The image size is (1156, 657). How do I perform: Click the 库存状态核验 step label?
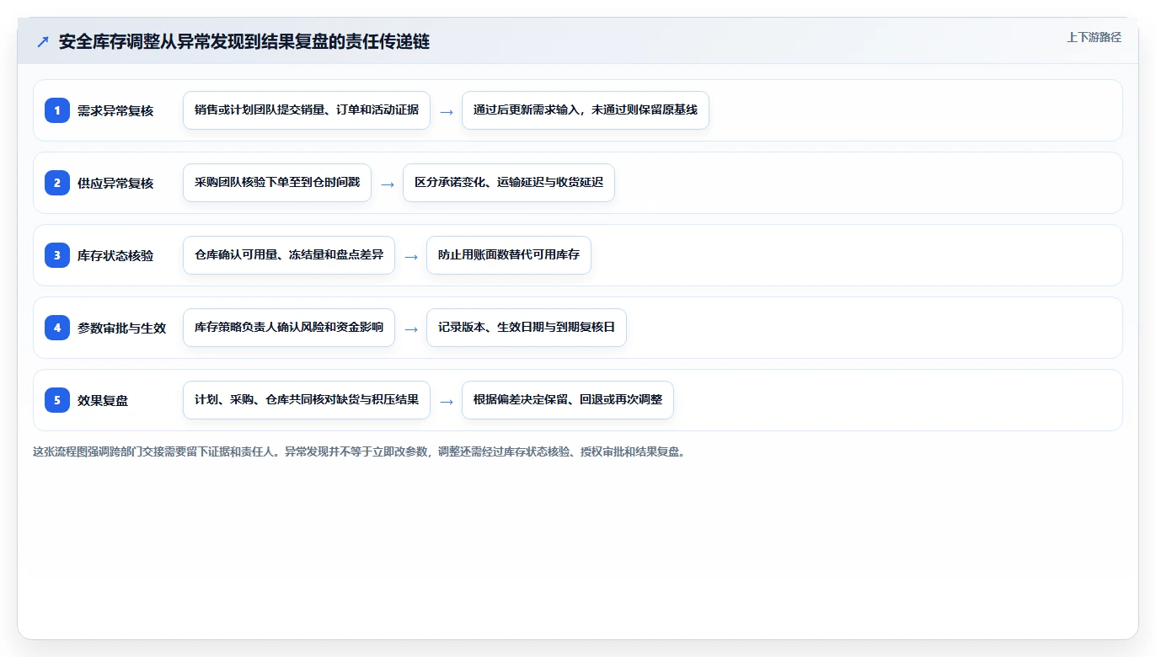click(x=115, y=255)
